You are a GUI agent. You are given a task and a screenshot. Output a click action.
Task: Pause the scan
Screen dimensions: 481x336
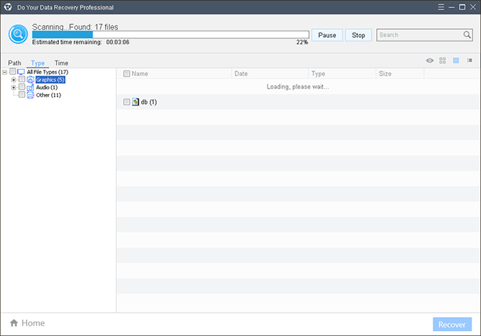pos(327,35)
